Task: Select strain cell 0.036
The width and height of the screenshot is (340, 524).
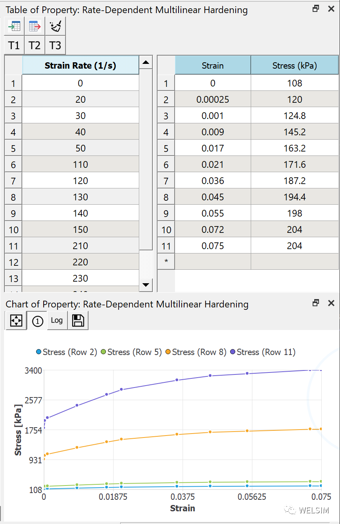Action: point(213,181)
